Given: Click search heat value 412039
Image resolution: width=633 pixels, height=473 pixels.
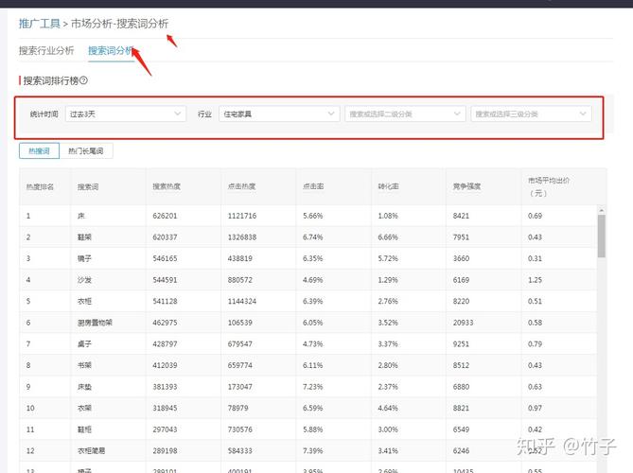Looking at the screenshot, I should tap(165, 366).
